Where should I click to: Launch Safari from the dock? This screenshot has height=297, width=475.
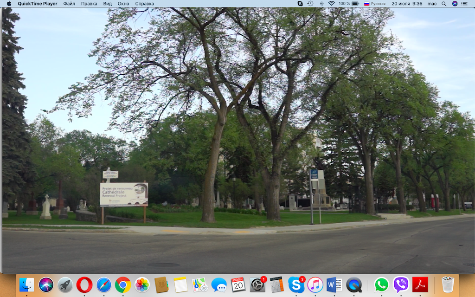tap(103, 285)
